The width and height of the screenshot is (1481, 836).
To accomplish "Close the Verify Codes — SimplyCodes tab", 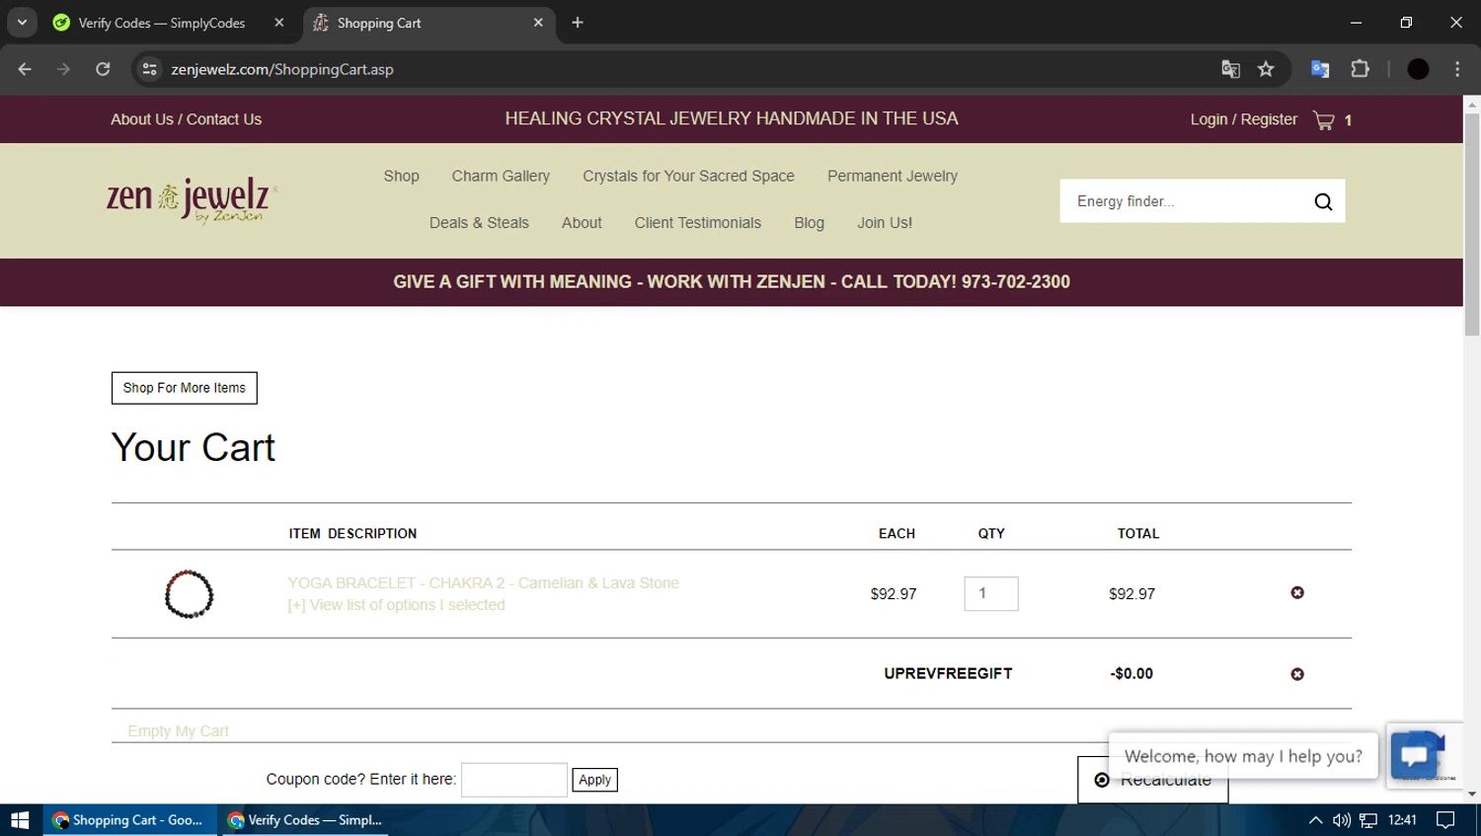I will click(279, 23).
